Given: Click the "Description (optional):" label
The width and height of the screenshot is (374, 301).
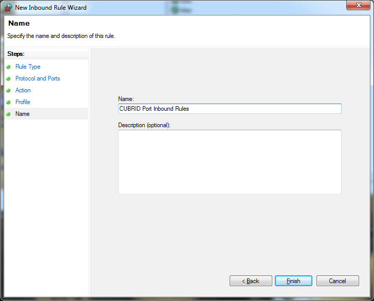Looking at the screenshot, I should (144, 125).
